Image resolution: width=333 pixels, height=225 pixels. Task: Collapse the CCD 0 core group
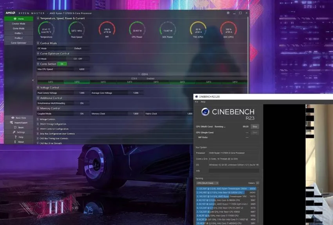(139, 74)
